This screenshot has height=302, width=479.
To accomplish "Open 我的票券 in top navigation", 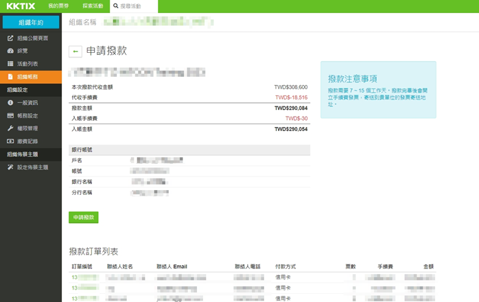I will click(58, 6).
